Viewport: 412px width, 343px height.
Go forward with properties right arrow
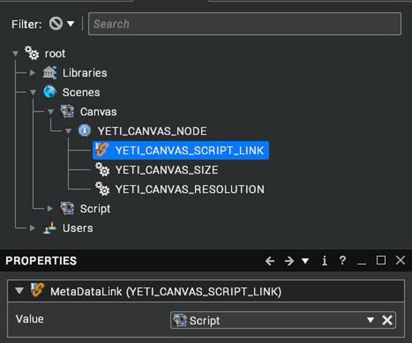point(288,261)
